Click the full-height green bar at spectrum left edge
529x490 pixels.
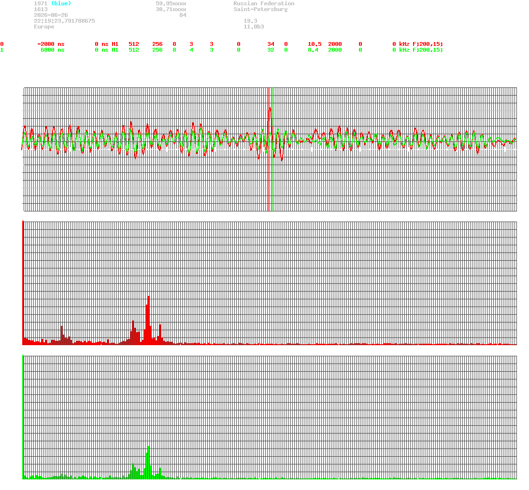[23, 417]
